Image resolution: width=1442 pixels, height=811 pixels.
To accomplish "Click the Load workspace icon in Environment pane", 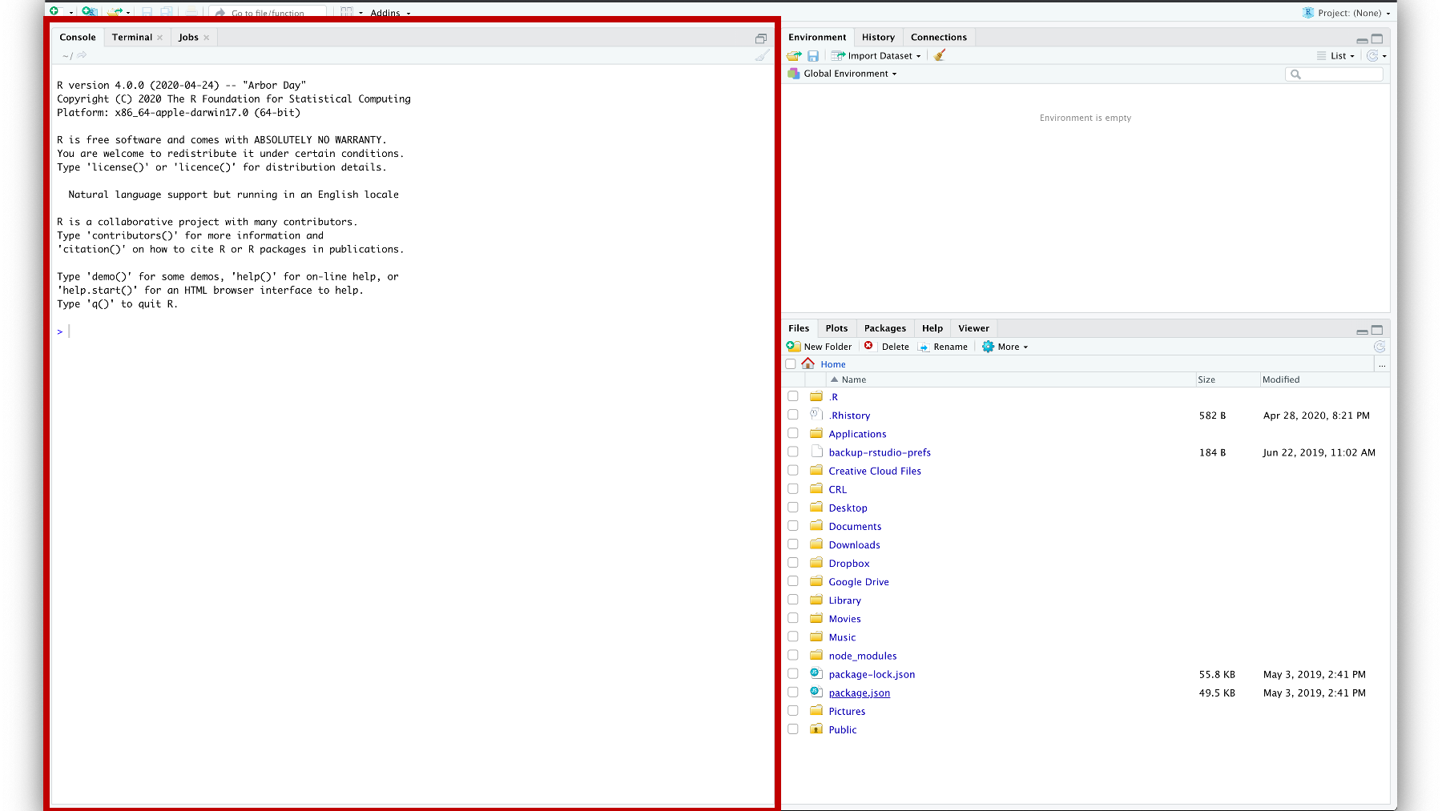I will (794, 56).
